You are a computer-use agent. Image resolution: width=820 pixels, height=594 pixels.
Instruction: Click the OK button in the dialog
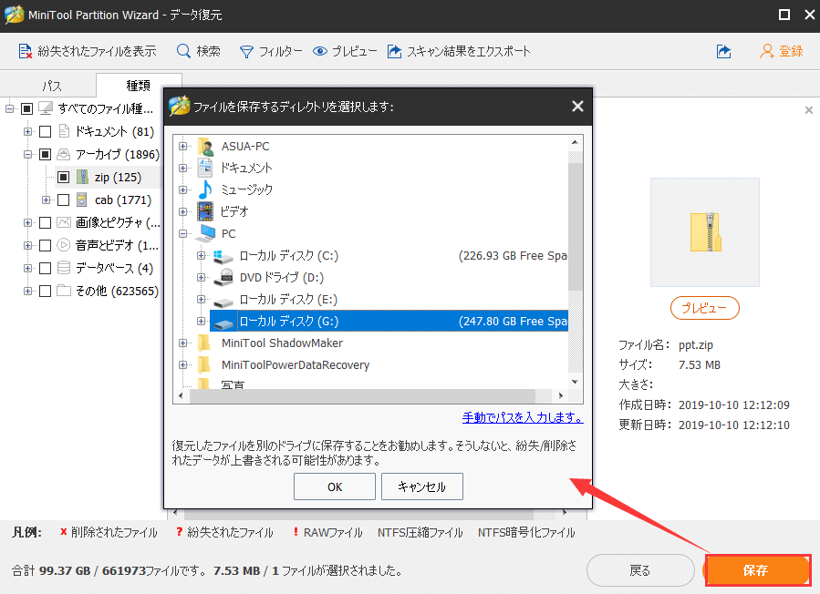click(x=334, y=486)
